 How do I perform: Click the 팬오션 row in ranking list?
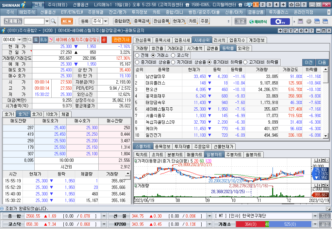pos(228,89)
